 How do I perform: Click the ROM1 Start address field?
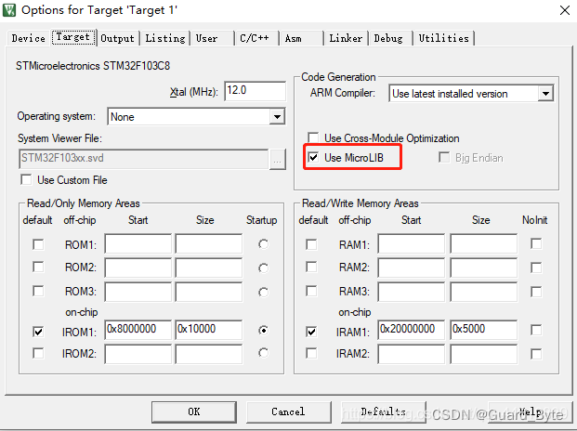tap(138, 243)
